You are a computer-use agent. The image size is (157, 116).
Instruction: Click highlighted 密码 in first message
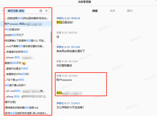point(59,22)
